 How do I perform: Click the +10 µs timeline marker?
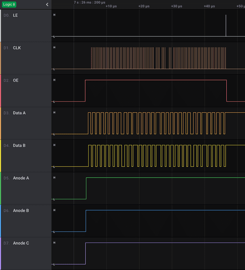pyautogui.click(x=111, y=6)
